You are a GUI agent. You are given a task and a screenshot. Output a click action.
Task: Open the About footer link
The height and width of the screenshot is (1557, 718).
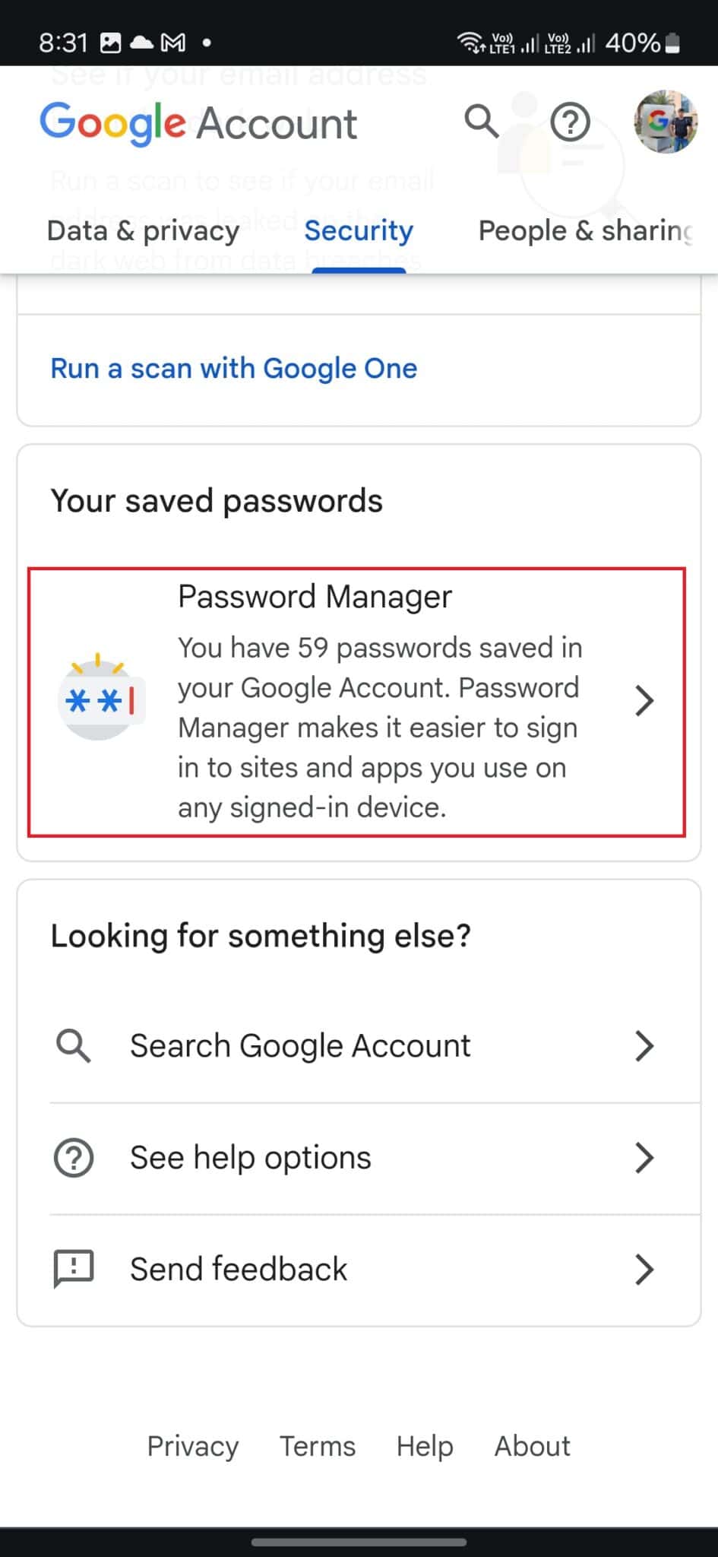[x=532, y=1446]
